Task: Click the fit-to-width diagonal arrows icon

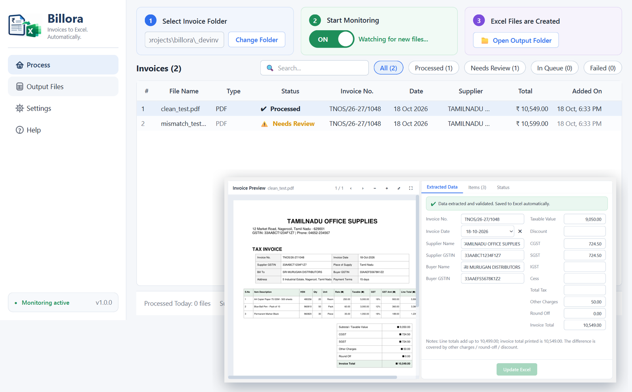Action: pyautogui.click(x=399, y=188)
